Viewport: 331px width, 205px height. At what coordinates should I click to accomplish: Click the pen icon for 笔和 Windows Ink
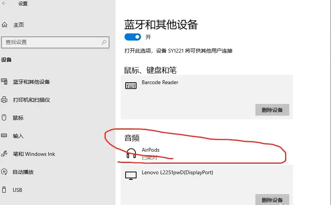tap(5, 154)
